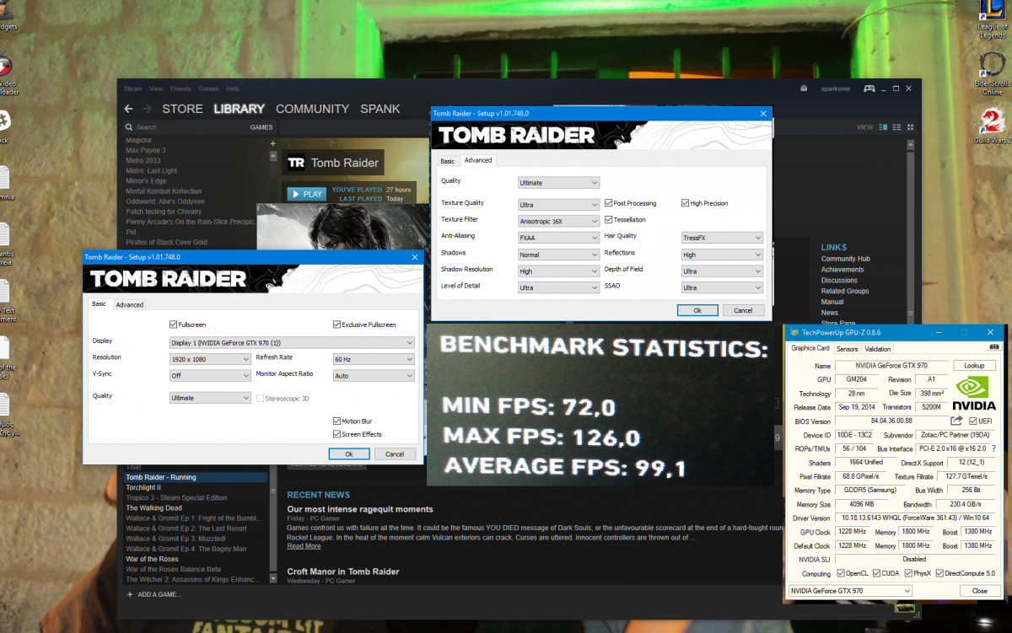Click Steam's forward navigation arrow

(148, 109)
